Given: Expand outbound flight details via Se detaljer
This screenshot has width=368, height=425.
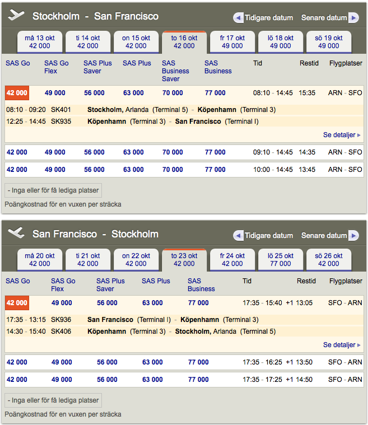Looking at the screenshot, I should [x=342, y=135].
